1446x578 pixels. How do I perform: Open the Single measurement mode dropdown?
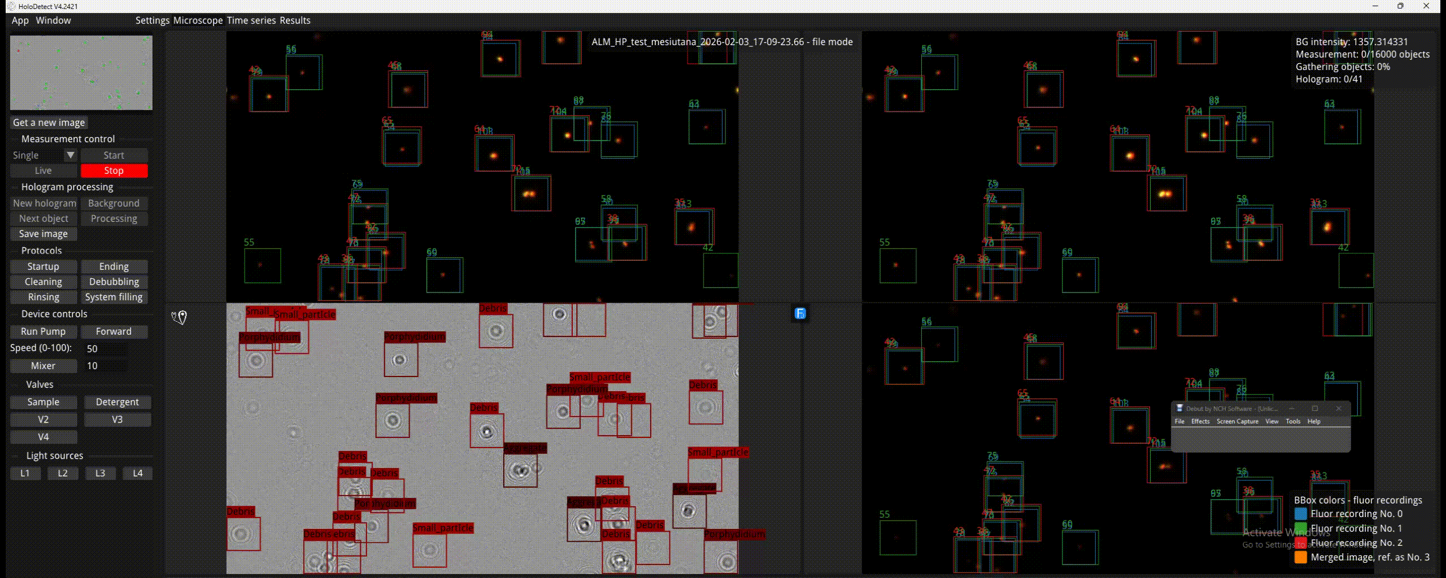coord(70,155)
